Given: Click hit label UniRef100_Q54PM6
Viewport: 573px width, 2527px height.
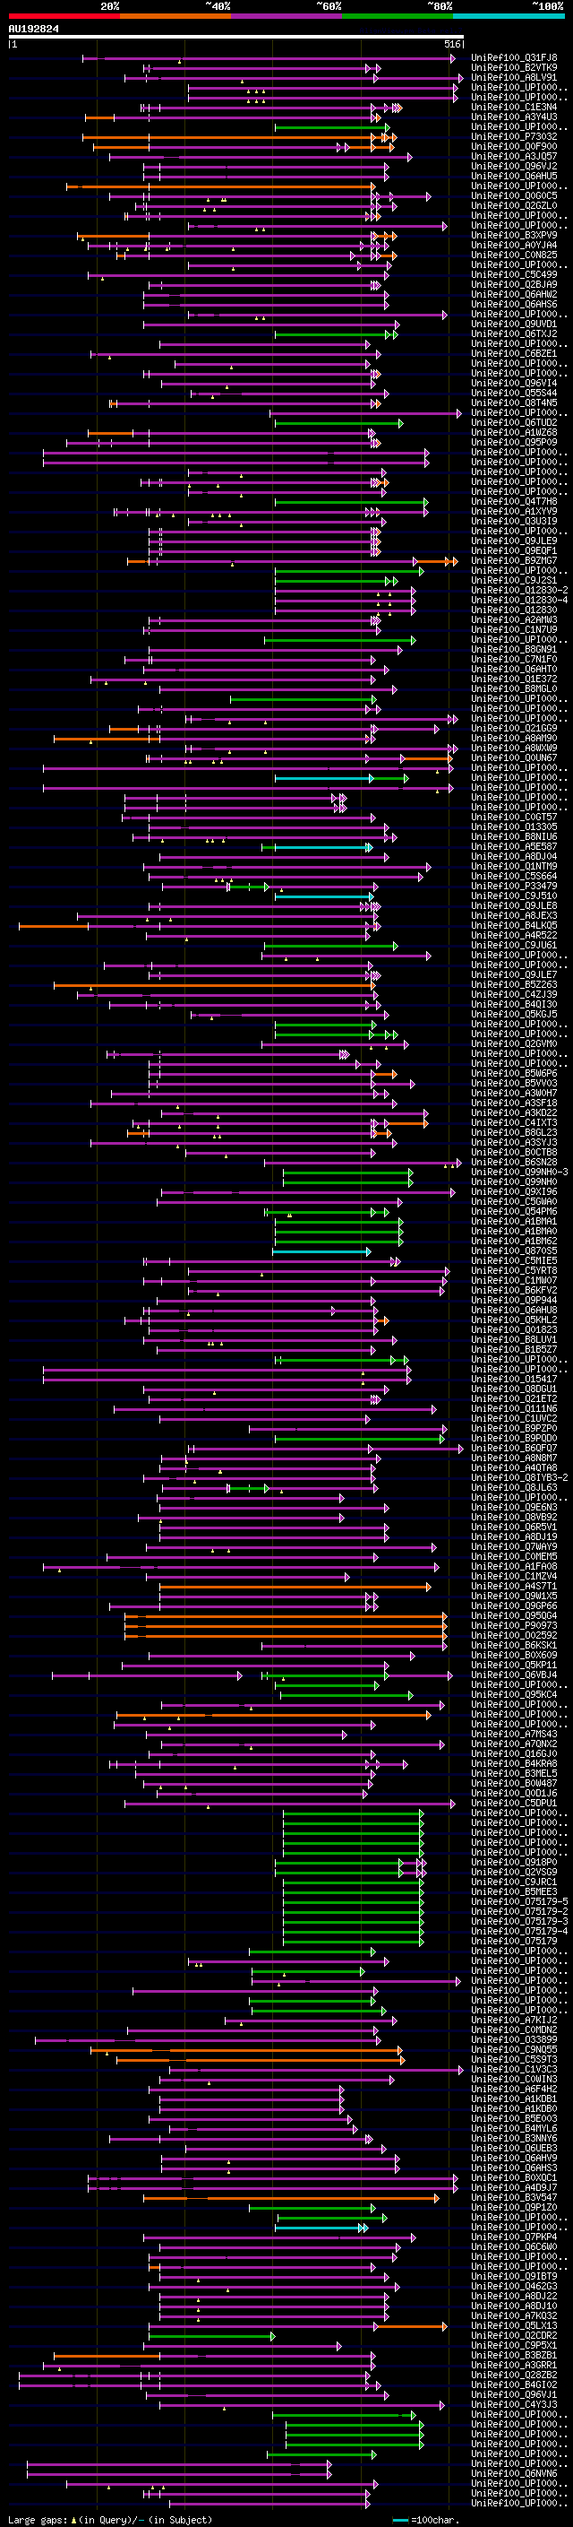Looking at the screenshot, I should [x=514, y=1212].
